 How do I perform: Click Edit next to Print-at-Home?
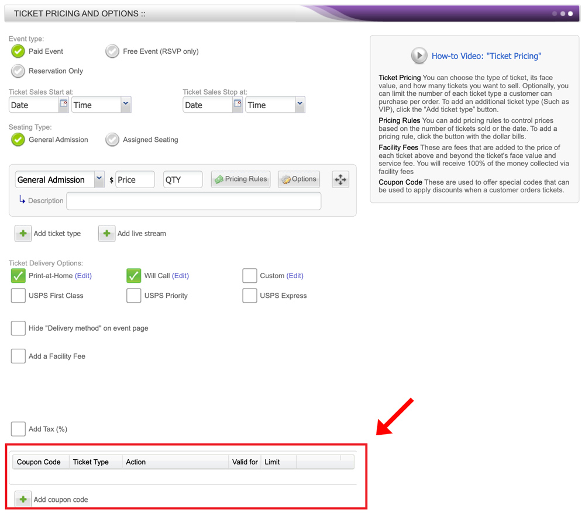pos(84,275)
